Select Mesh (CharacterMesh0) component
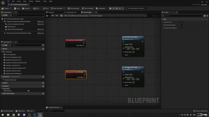The image size is (209, 117). coord(15,29)
